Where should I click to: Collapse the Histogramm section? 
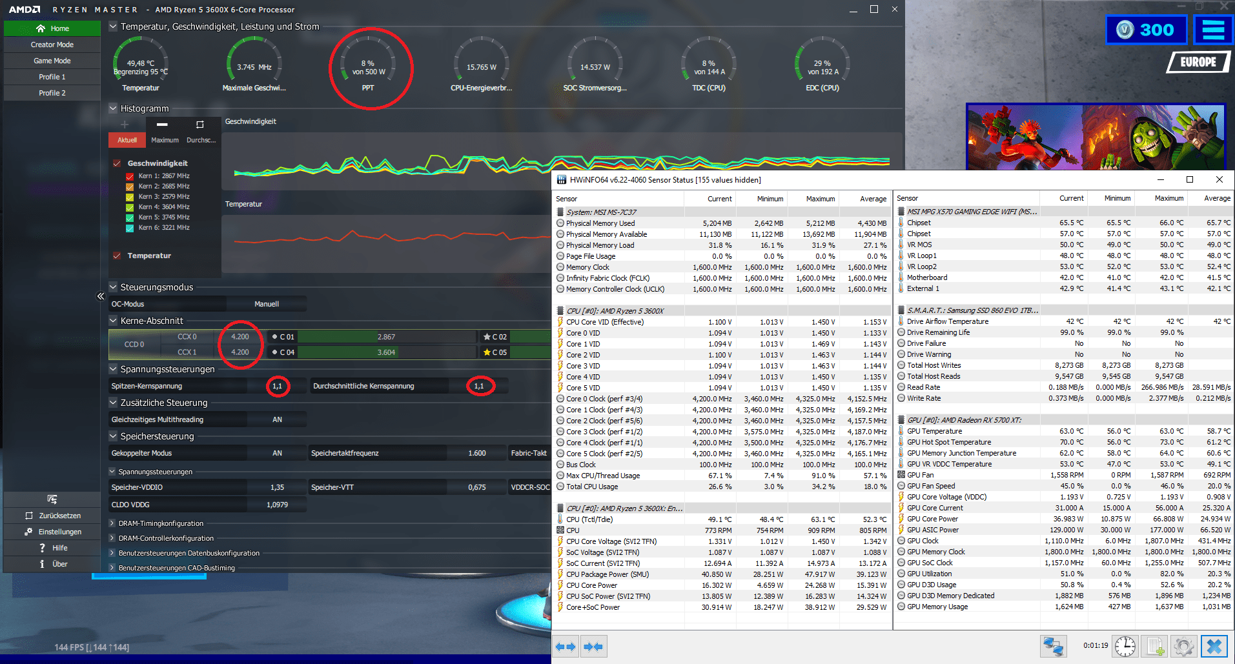pyautogui.click(x=113, y=108)
